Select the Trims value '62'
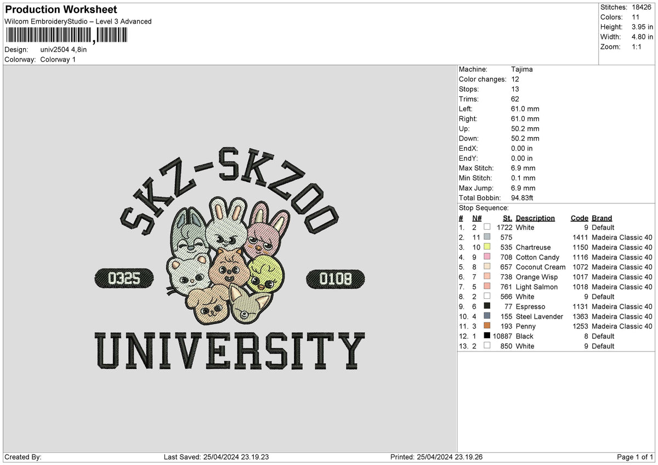Viewport: 658px width, 465px height. click(x=515, y=99)
